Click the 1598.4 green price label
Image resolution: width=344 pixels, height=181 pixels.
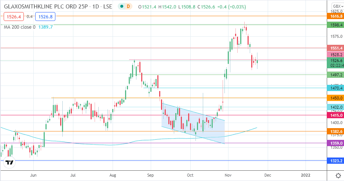click(x=336, y=25)
